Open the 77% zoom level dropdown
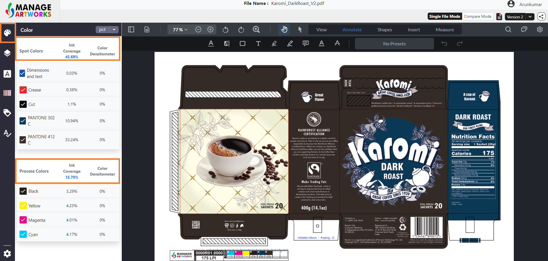The image size is (548, 261). click(180, 30)
